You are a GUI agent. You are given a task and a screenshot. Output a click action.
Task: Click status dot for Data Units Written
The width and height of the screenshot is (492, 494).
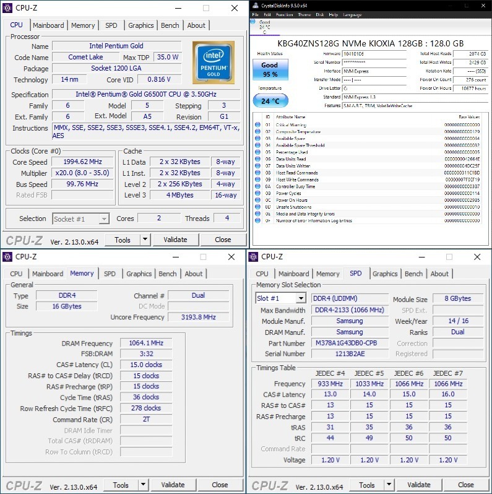click(257, 166)
